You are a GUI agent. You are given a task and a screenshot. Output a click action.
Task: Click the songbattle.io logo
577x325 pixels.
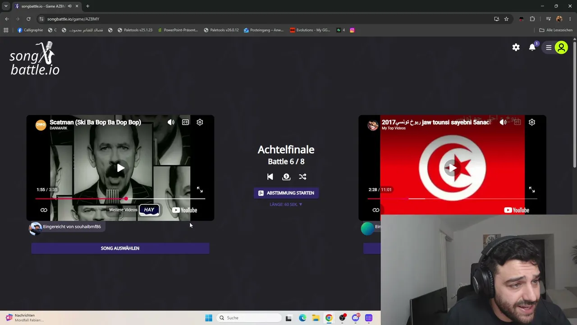(35, 59)
